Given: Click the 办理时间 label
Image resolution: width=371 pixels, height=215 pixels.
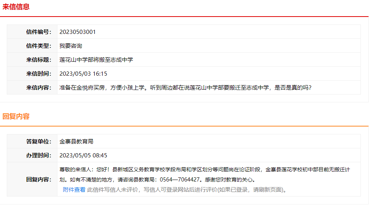Looking at the screenshot, I should (x=39, y=155).
